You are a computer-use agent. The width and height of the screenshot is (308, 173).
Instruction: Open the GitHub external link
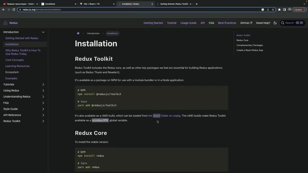click(x=246, y=23)
